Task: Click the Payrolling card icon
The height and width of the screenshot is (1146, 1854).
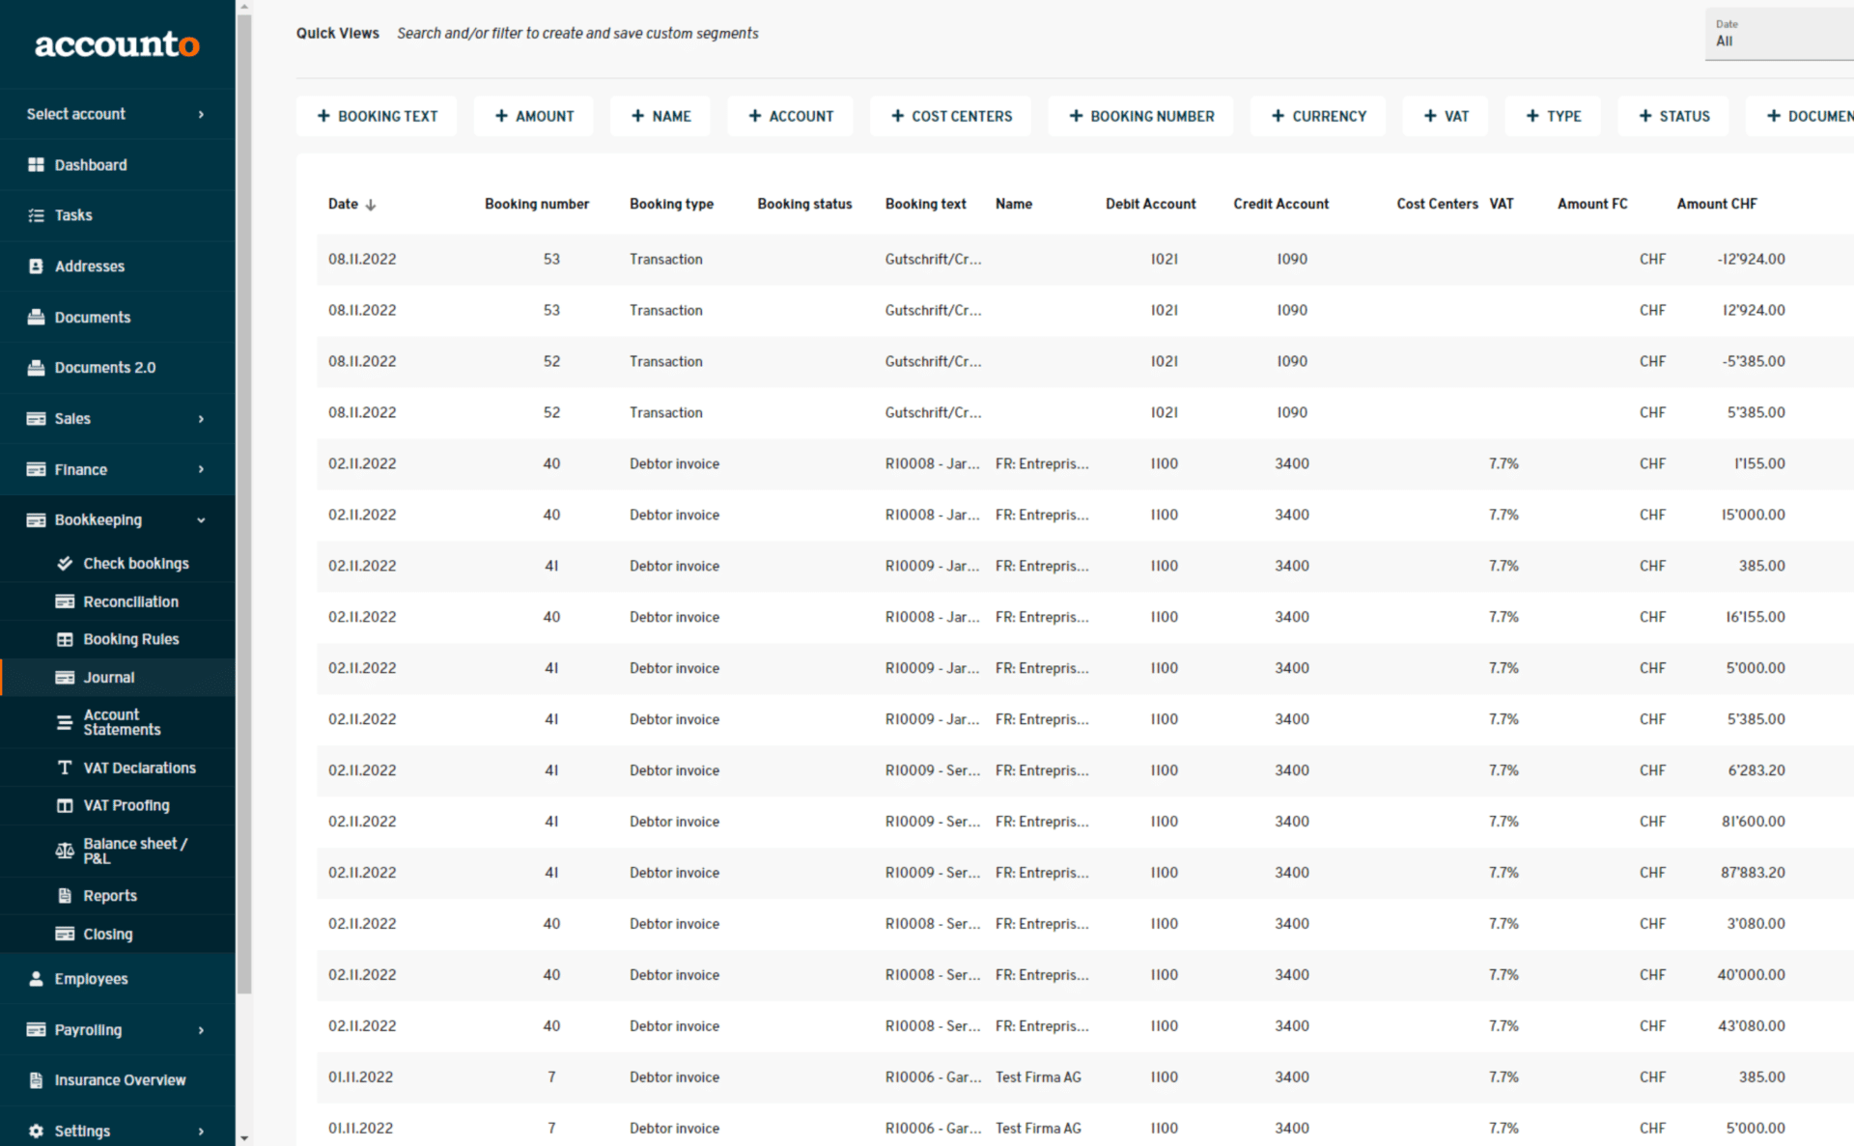Action: [x=36, y=1030]
